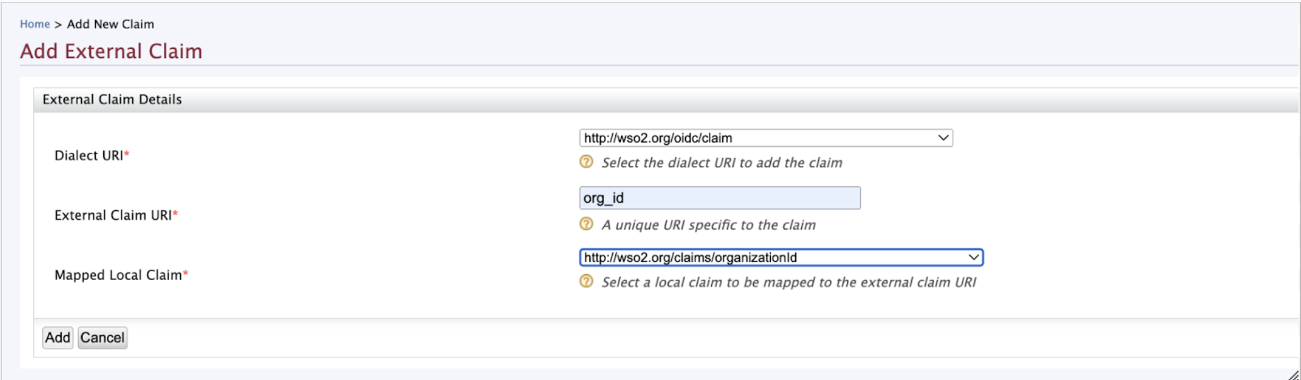The height and width of the screenshot is (380, 1301).
Task: Click the Mapped Local Claim field label
Action: 118,275
